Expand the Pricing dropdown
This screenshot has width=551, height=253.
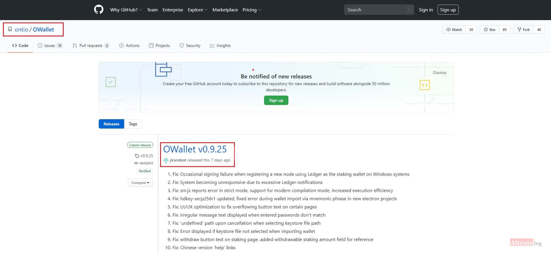252,10
